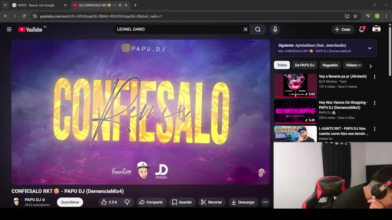392x220 pixels.
Task: Open the YouTube hamburger guide menu
Action: [9, 29]
